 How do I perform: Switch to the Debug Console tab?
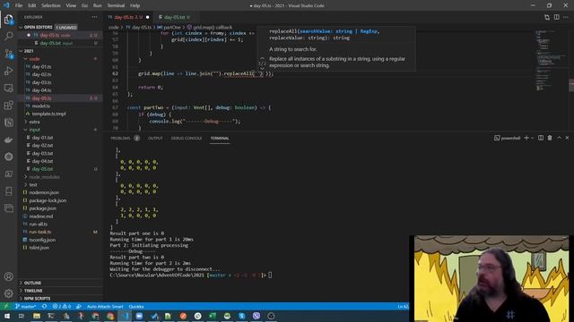[187, 138]
